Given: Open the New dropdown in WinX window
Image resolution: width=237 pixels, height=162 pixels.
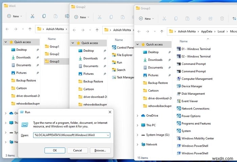Looking at the screenshot, I should tap(15, 16).
